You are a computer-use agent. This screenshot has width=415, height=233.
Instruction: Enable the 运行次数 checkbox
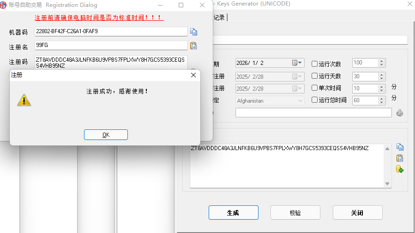[314, 64]
